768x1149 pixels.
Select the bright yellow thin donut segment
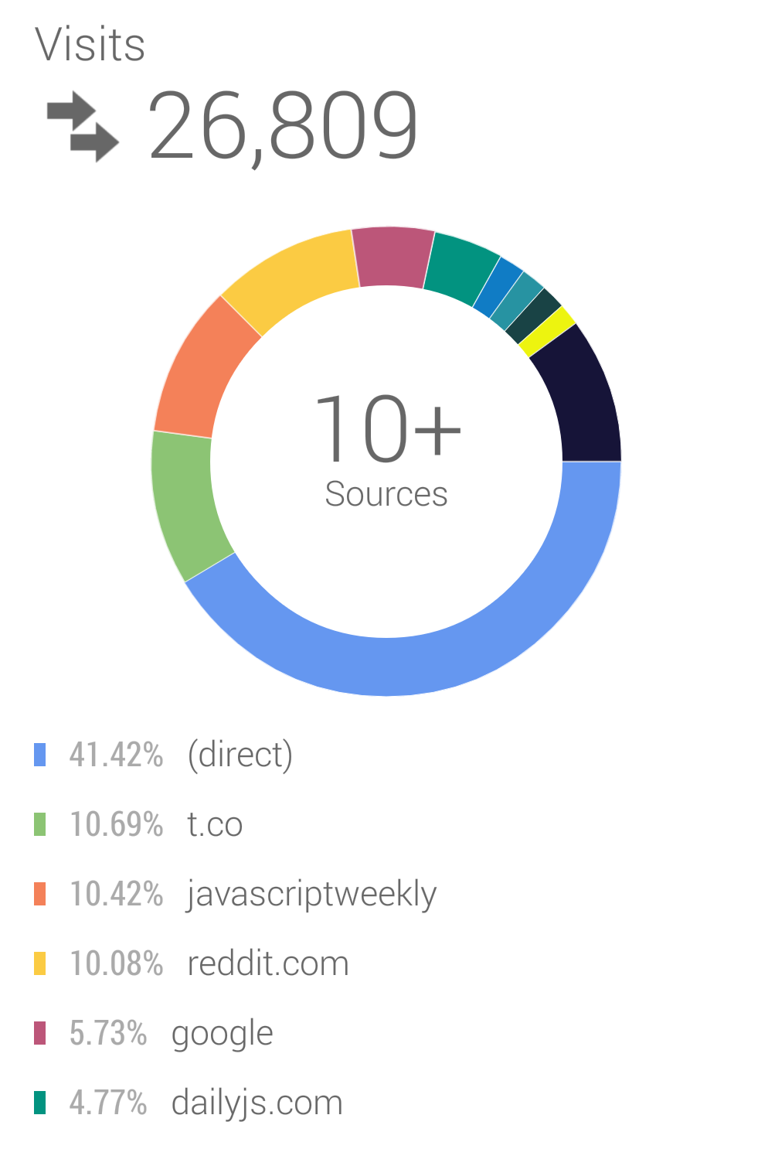coord(548,331)
